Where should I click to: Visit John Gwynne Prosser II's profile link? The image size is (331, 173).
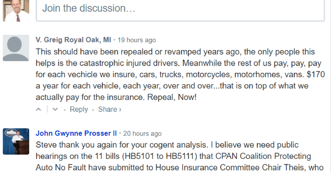(76, 133)
